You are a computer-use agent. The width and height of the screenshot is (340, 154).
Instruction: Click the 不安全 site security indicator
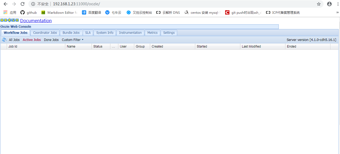tap(43, 4)
